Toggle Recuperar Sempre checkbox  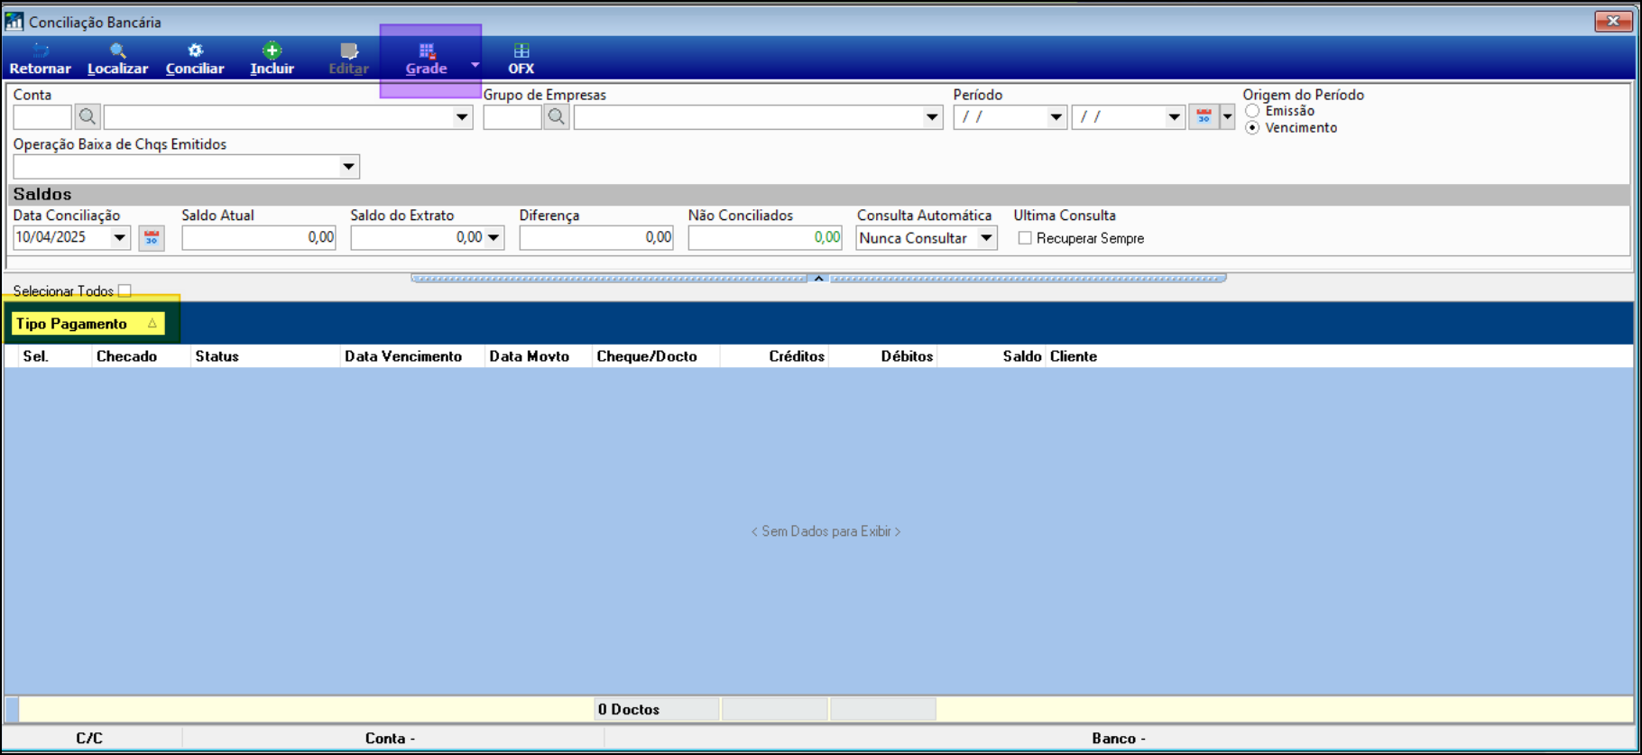click(1025, 238)
